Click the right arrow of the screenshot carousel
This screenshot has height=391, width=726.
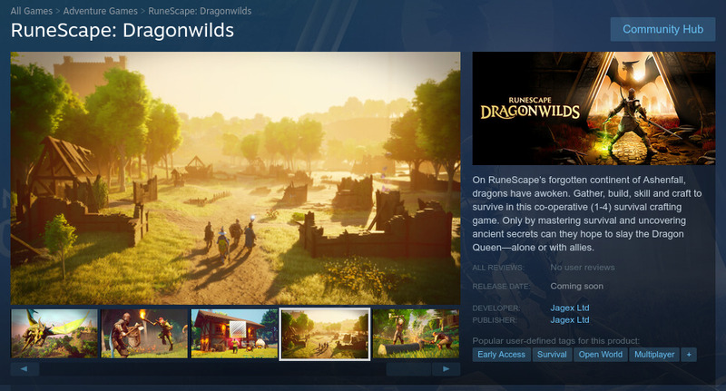pos(446,369)
